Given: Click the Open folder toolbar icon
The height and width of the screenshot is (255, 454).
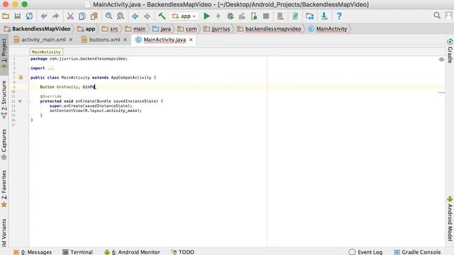Looking at the screenshot, I should point(6,16).
